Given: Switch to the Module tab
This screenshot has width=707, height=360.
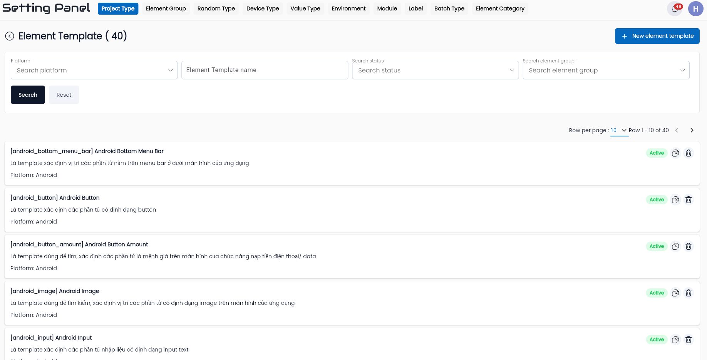Looking at the screenshot, I should (387, 8).
